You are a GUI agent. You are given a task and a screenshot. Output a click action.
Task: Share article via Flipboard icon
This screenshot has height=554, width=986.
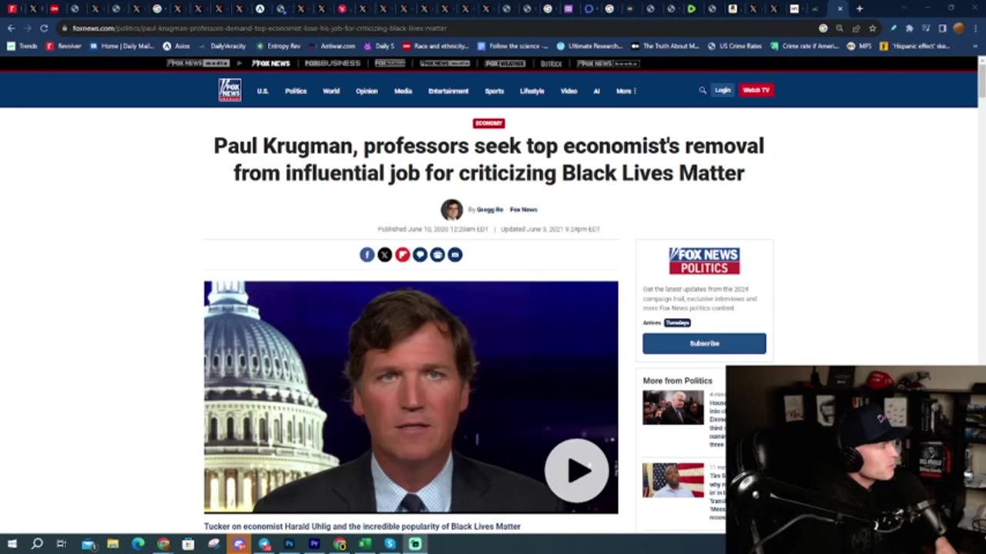click(402, 255)
